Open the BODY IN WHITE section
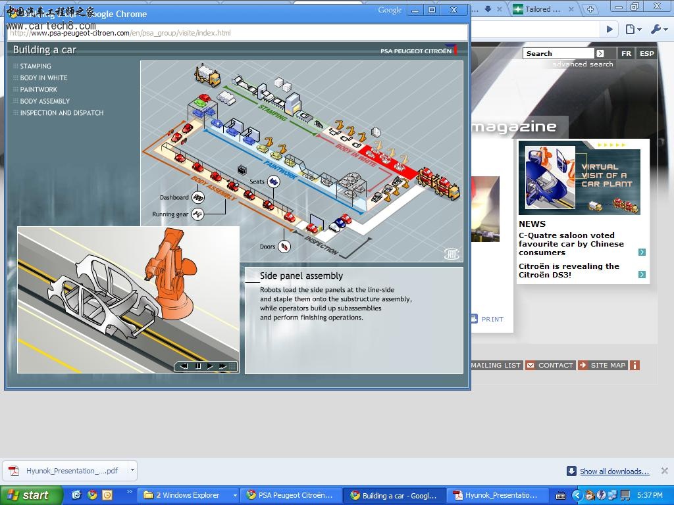 point(43,78)
